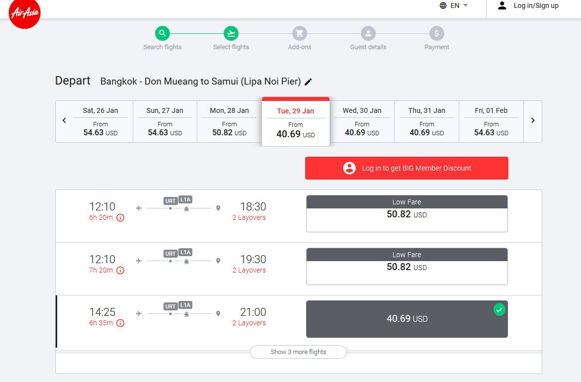This screenshot has height=382, width=581.
Task: Select the 19:30 arrival Low Fare 50.82 USD
Action: tap(407, 266)
